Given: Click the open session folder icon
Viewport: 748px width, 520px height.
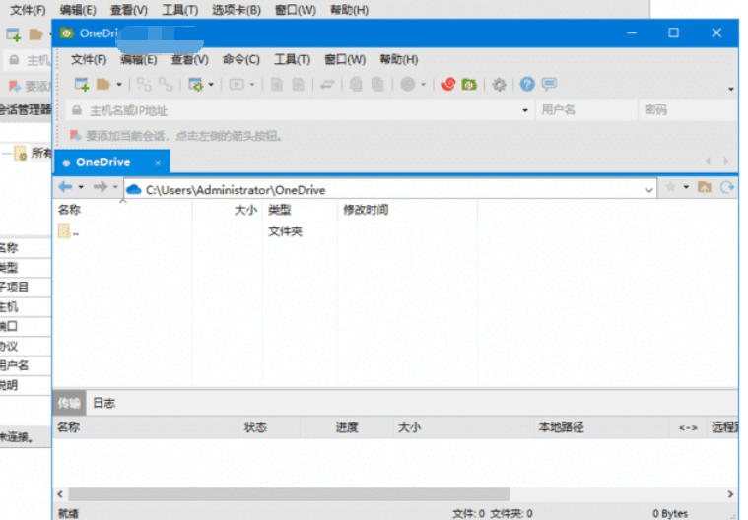Looking at the screenshot, I should [x=103, y=85].
